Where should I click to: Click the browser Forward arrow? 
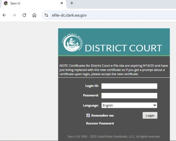[14, 15]
